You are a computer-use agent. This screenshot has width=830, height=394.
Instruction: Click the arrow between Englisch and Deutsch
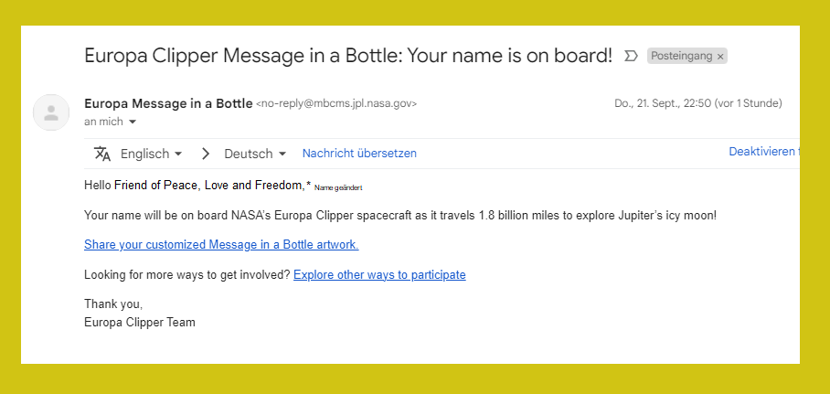(206, 154)
